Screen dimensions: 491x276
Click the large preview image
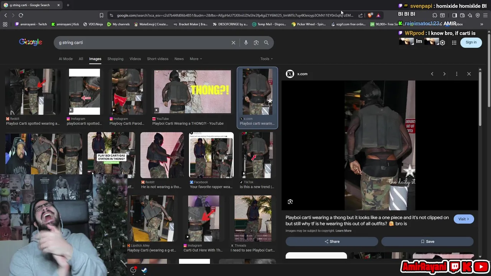coord(380,145)
